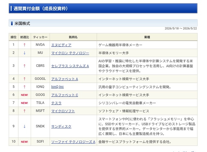Click the 半導体メモリー大手 description
The height and width of the screenshot is (152, 207).
(114, 53)
